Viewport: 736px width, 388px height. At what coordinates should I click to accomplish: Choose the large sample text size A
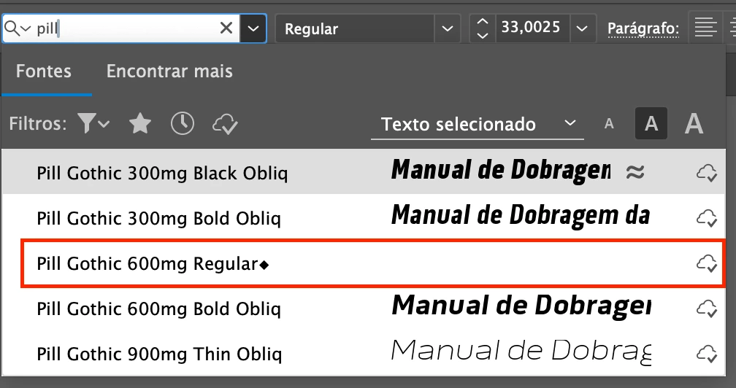[x=694, y=124]
